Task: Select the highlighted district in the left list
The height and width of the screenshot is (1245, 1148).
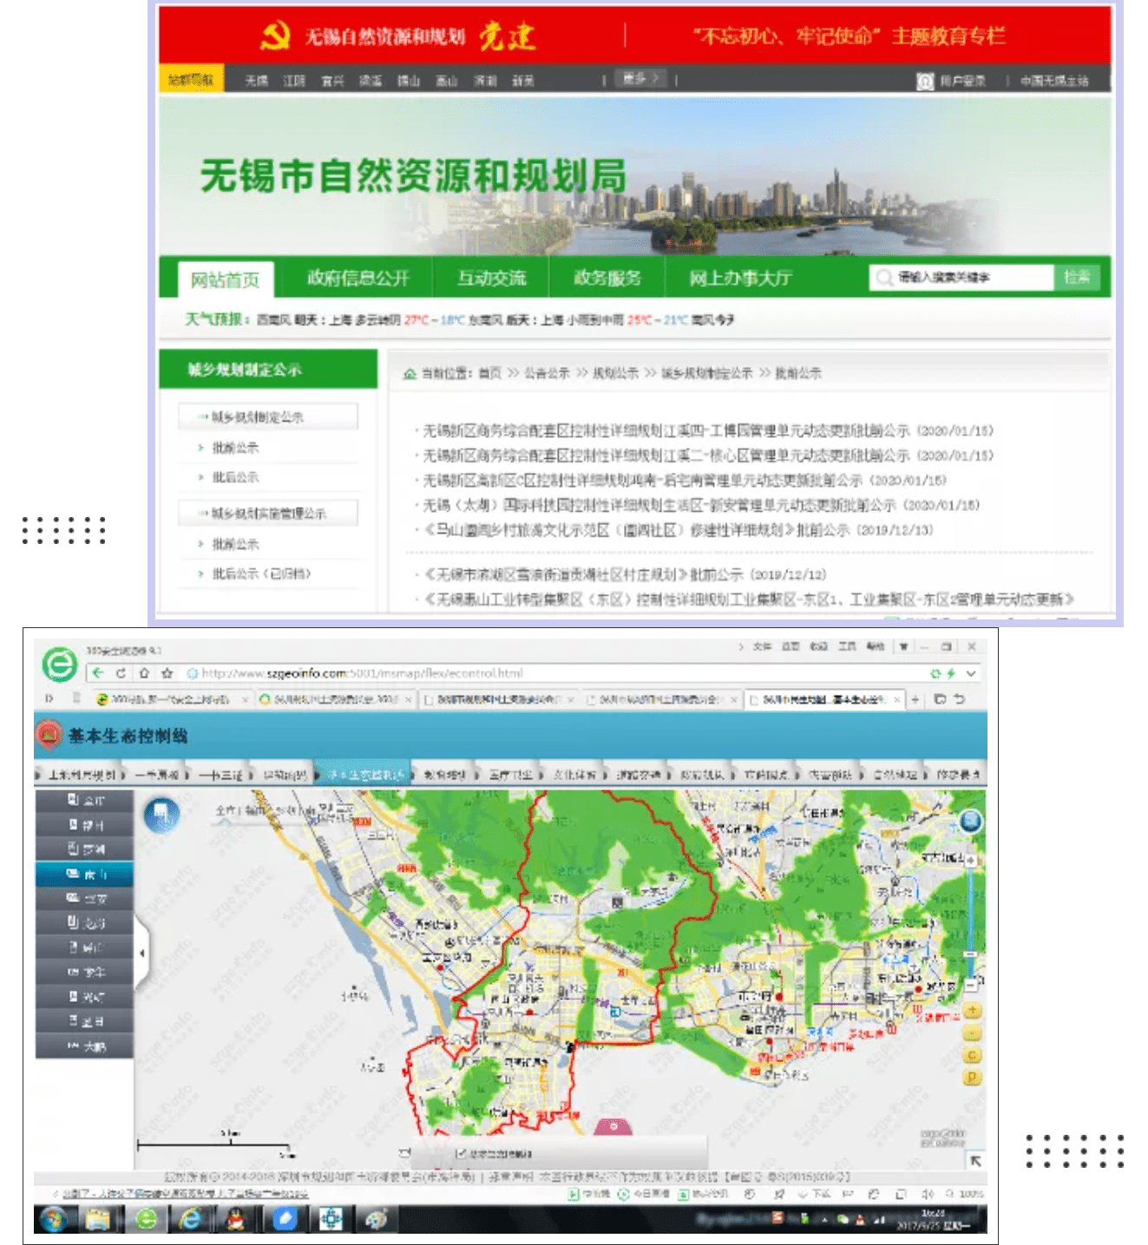Action: point(85,874)
